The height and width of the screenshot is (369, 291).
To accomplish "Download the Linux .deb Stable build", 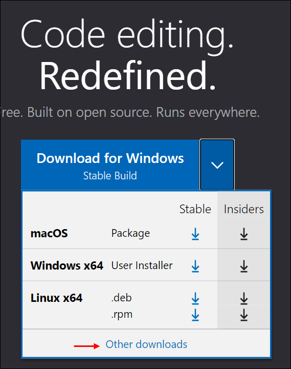I will click(195, 298).
